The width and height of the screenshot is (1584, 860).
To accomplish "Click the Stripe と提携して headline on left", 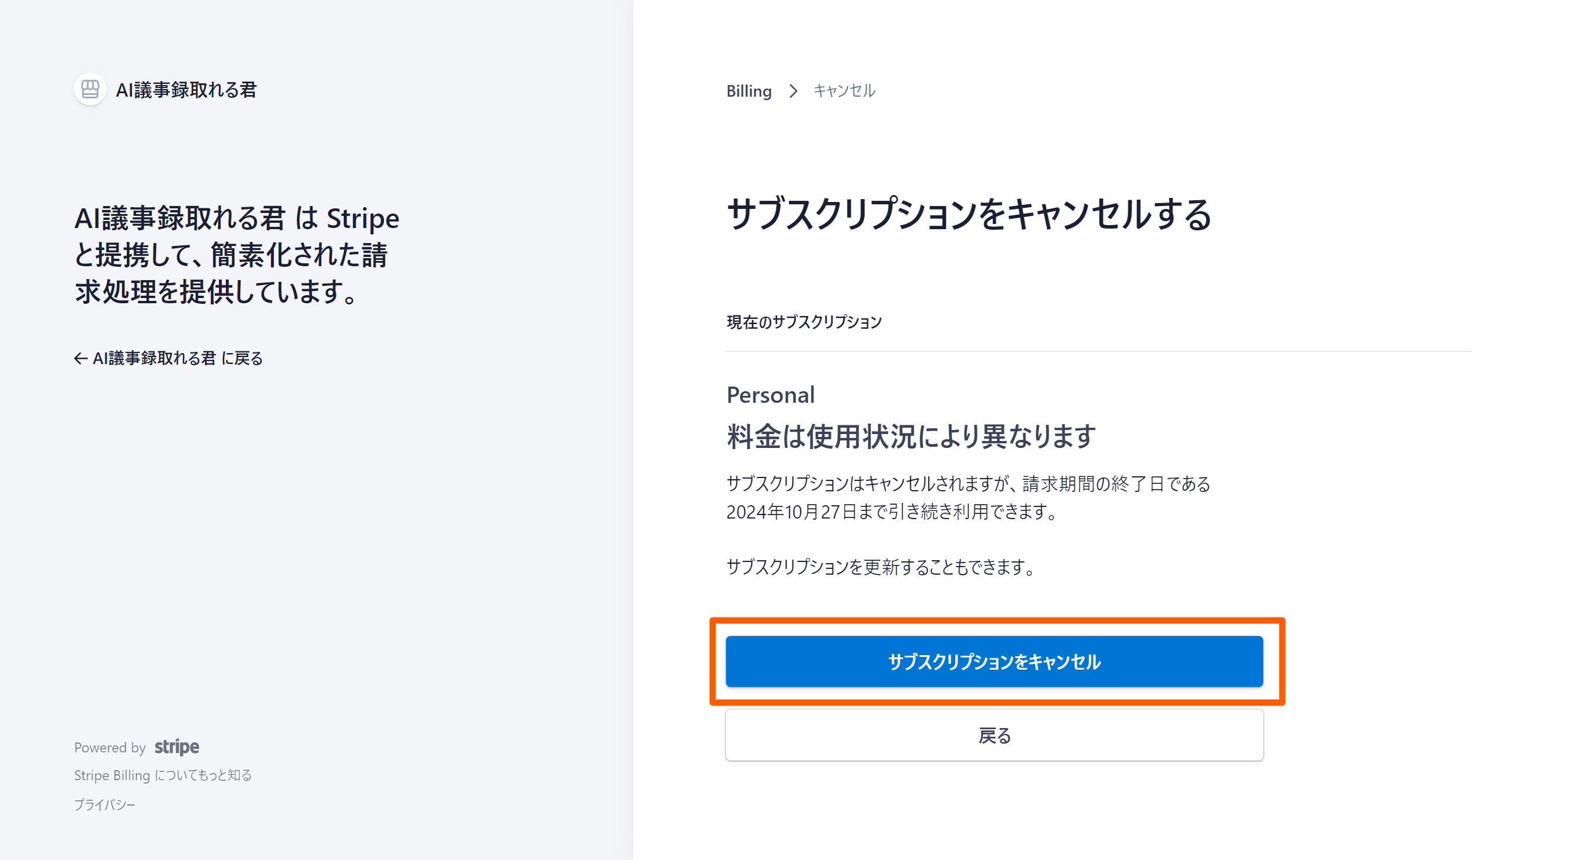I will click(237, 255).
